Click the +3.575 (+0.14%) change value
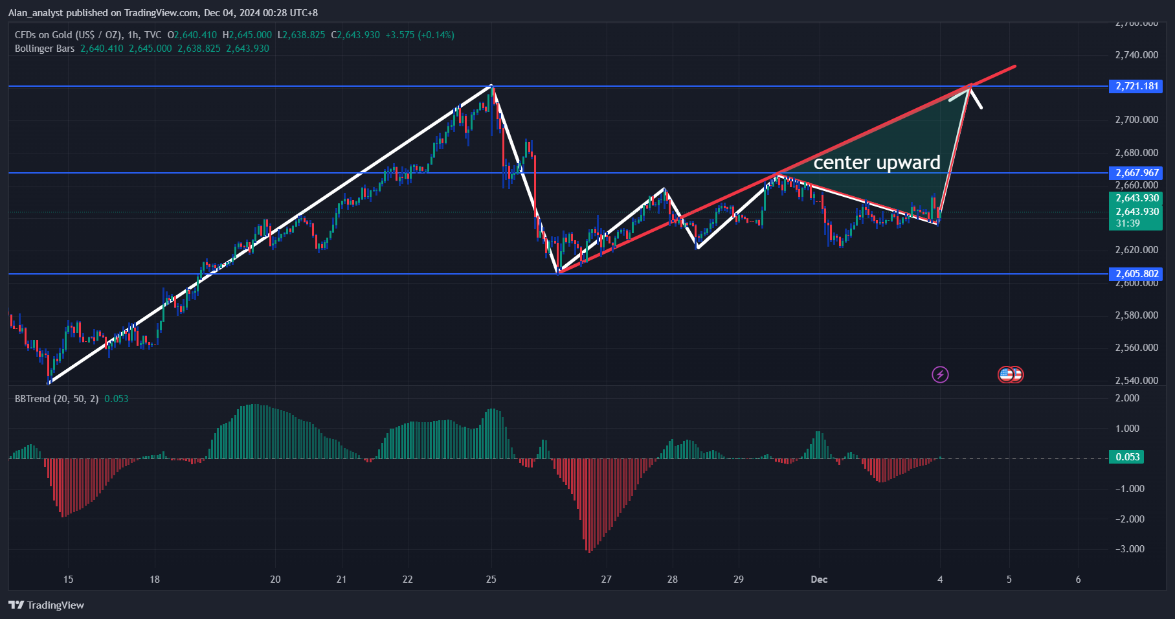Screen dimensions: 1175x619 tap(420, 35)
